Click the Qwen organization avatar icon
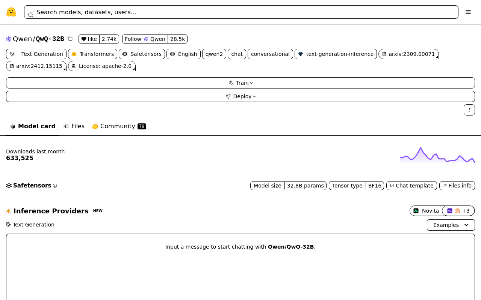Viewport: 481px width, 300px height. [9, 39]
